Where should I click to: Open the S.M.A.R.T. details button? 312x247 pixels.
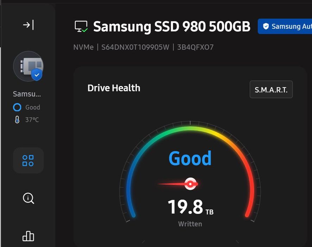point(271,90)
